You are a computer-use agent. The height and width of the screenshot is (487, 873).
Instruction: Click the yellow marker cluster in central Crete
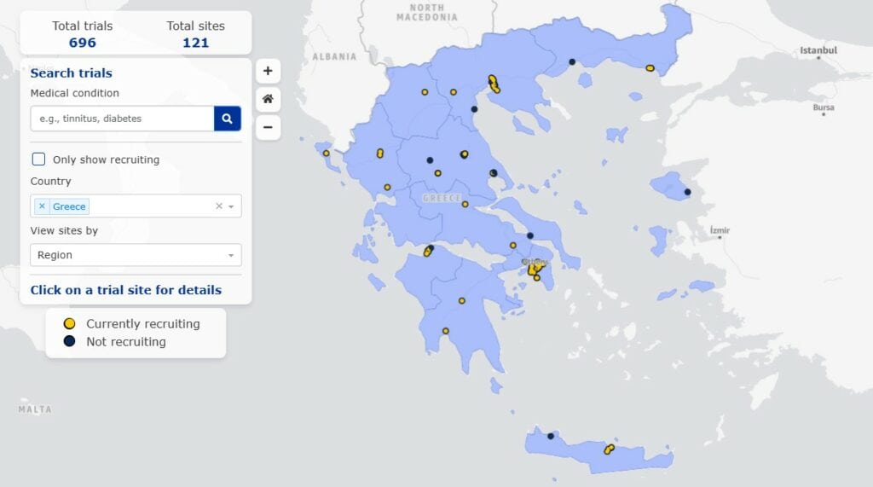609,449
